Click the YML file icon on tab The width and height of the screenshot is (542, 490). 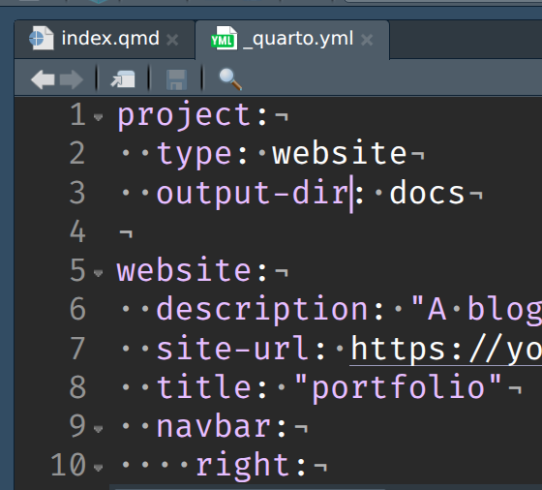(x=224, y=38)
